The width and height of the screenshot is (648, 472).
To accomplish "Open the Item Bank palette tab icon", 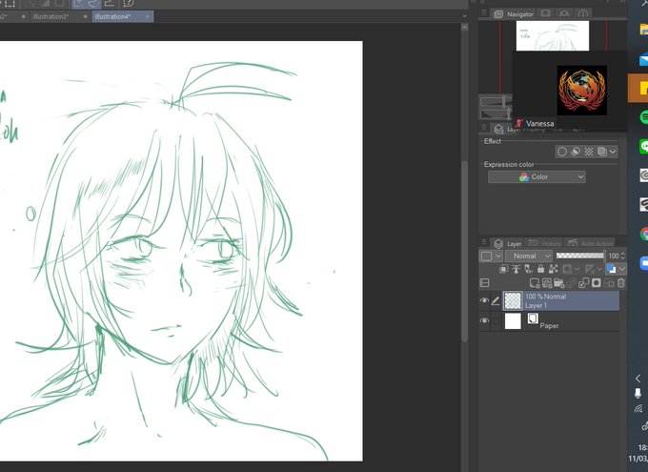I will (564, 13).
